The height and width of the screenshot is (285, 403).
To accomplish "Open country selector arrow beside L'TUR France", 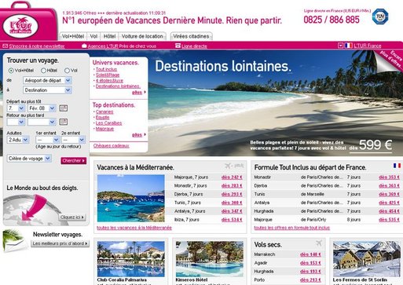I will 340,46.
